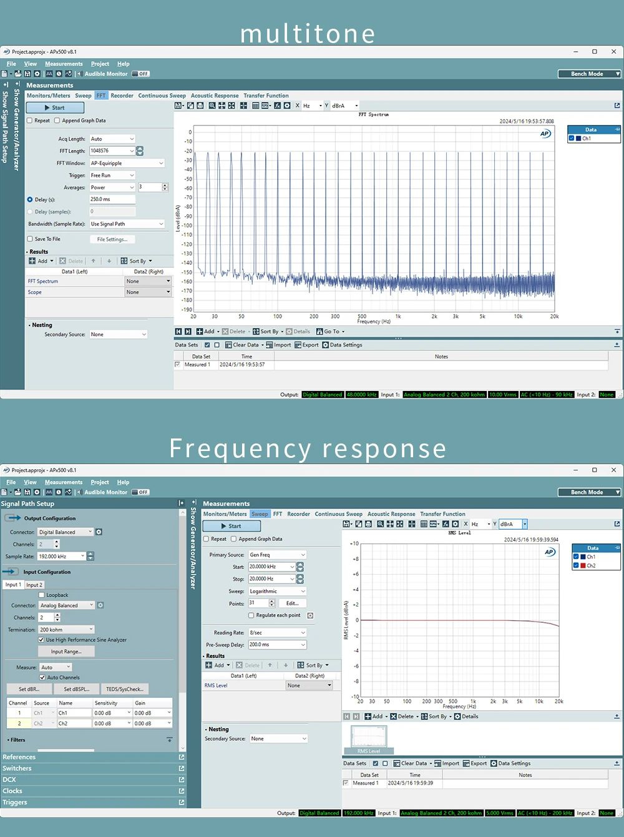Open the Termination 200 kohm dropdown
This screenshot has height=837, width=624.
pyautogui.click(x=91, y=630)
